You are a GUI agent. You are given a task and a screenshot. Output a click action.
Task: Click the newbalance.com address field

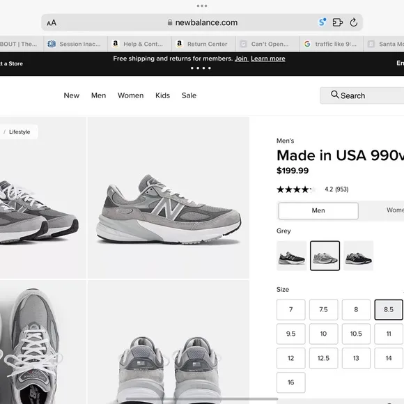tap(202, 22)
